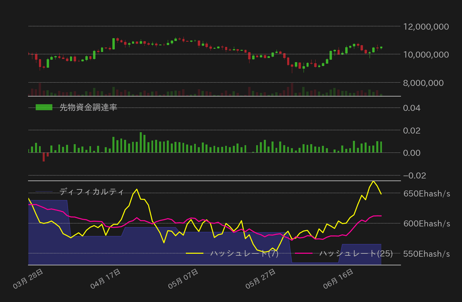Image resolution: width=462 pixels, height=302 pixels.
Task: Click the tallest green funding rate bar
Action: tap(141, 142)
